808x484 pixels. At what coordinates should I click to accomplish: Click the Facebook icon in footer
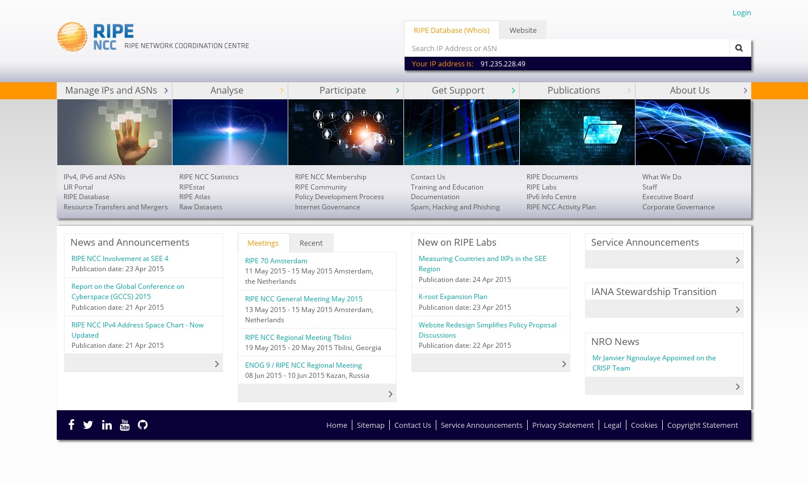pos(71,425)
